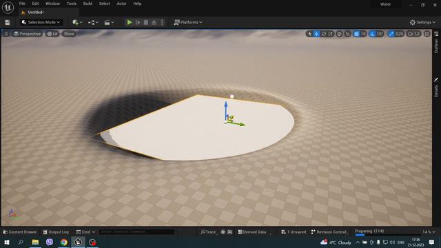This screenshot has height=248, width=441.
Task: Click the Stop playback button
Action: click(146, 22)
